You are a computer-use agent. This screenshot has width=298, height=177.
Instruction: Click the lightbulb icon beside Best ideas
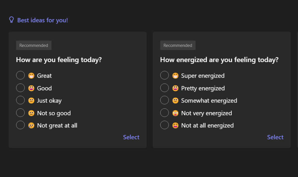pyautogui.click(x=11, y=20)
